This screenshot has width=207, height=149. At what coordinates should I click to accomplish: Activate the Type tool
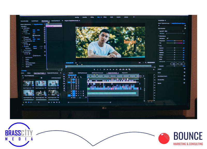pyautogui.click(x=64, y=90)
